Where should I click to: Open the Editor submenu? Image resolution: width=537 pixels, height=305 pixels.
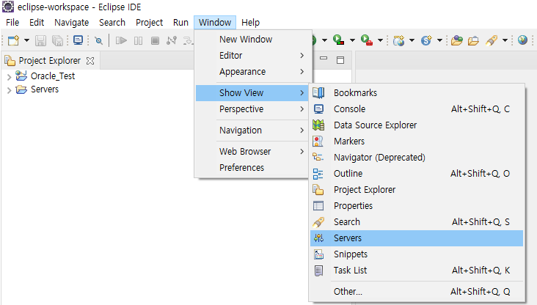253,56
